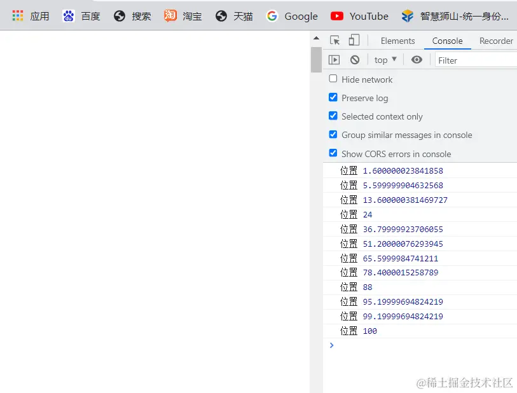Viewport: 517px width, 393px height.
Task: Open the 智慧狮山-统一身份 bookmark label
Action: (464, 16)
